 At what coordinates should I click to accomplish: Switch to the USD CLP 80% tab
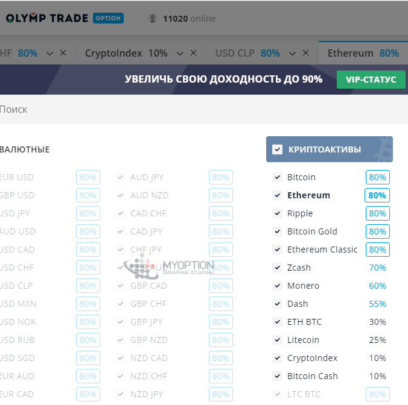coord(247,53)
